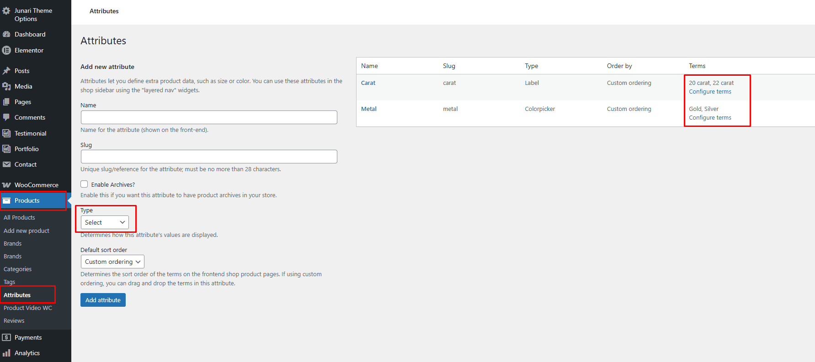Click the Add attribute button

(x=103, y=300)
